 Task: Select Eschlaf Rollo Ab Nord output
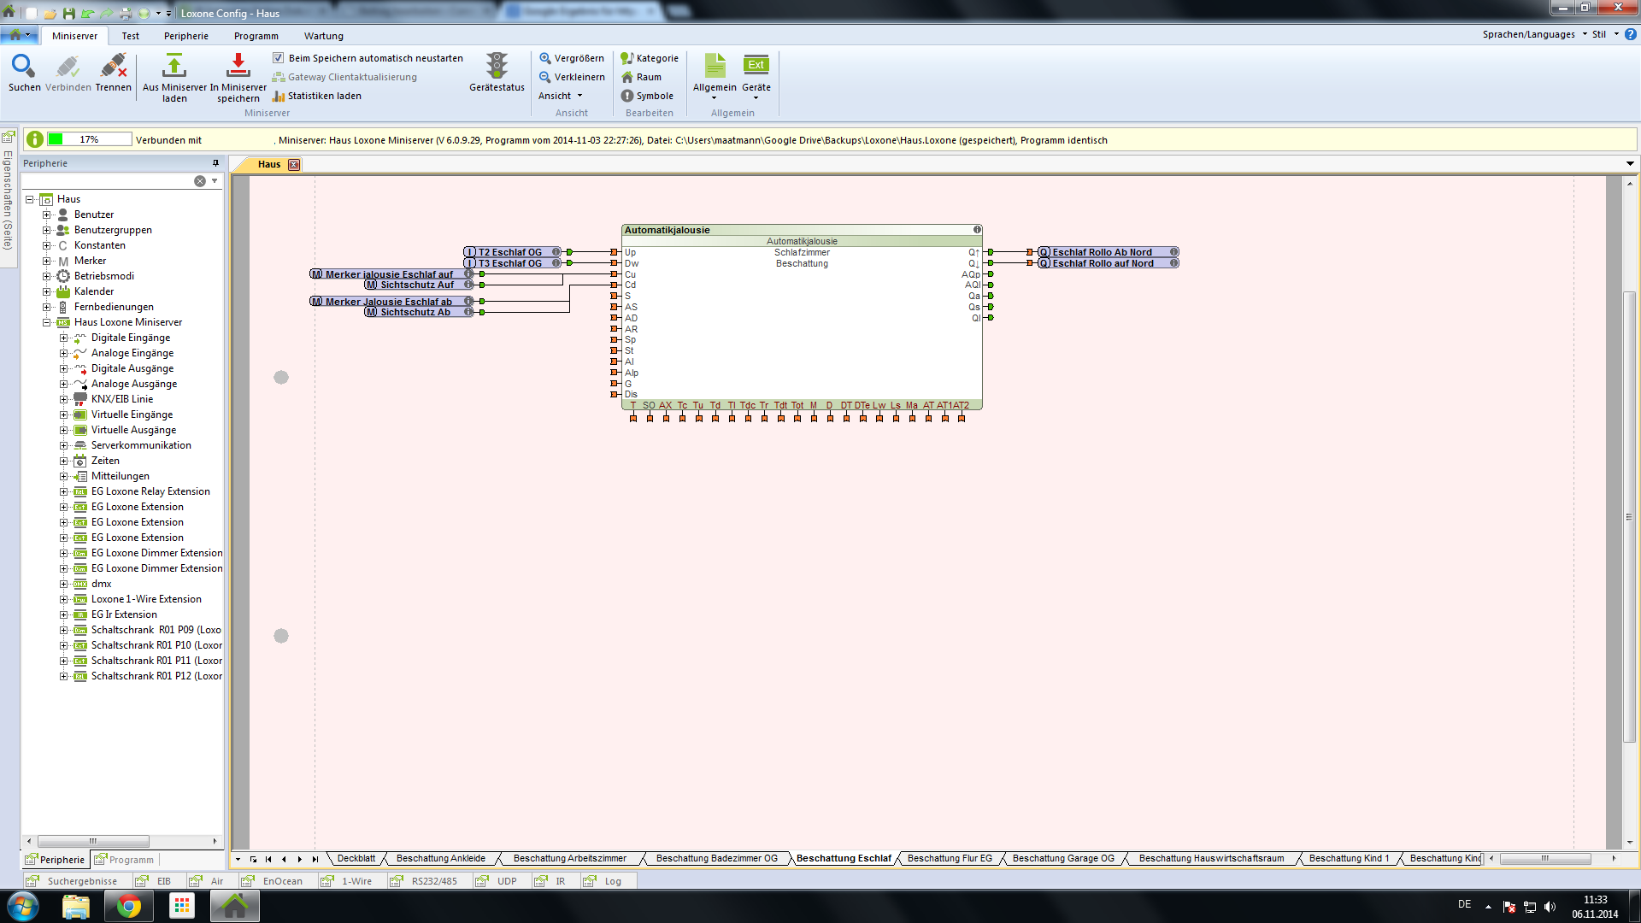coord(1109,252)
